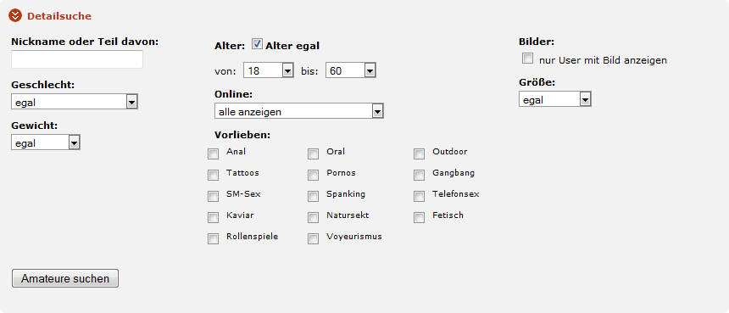Image resolution: width=729 pixels, height=313 pixels.
Task: Open the Online status dropdown
Action: click(x=299, y=111)
